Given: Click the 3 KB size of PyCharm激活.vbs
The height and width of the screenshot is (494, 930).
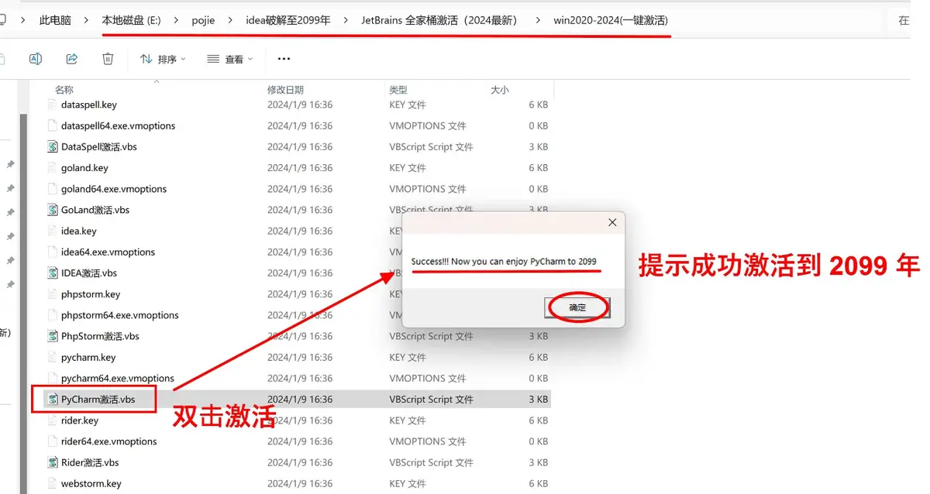Looking at the screenshot, I should click(x=539, y=400).
